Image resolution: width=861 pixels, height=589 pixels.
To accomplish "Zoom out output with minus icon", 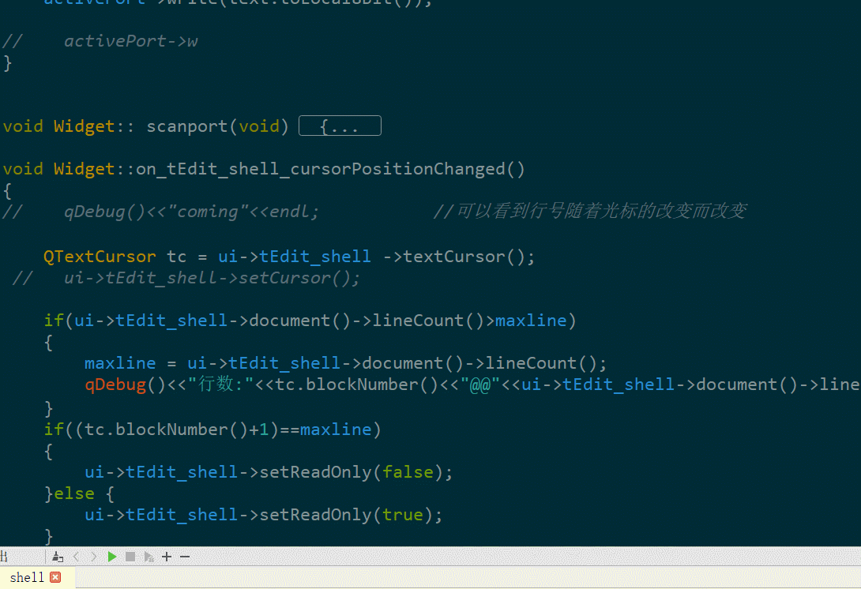I will point(185,557).
